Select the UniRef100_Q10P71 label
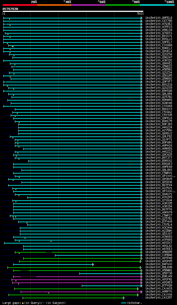The height and width of the screenshot is (305, 177). pyautogui.click(x=159, y=139)
